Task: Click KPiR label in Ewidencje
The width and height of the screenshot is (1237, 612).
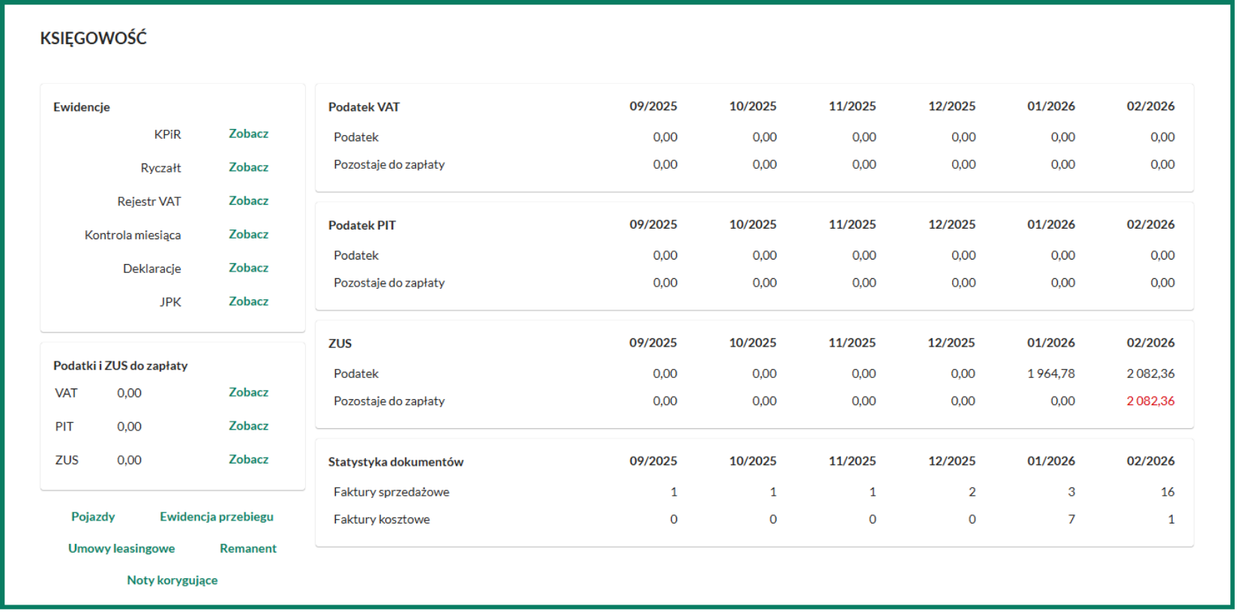Action: (167, 134)
